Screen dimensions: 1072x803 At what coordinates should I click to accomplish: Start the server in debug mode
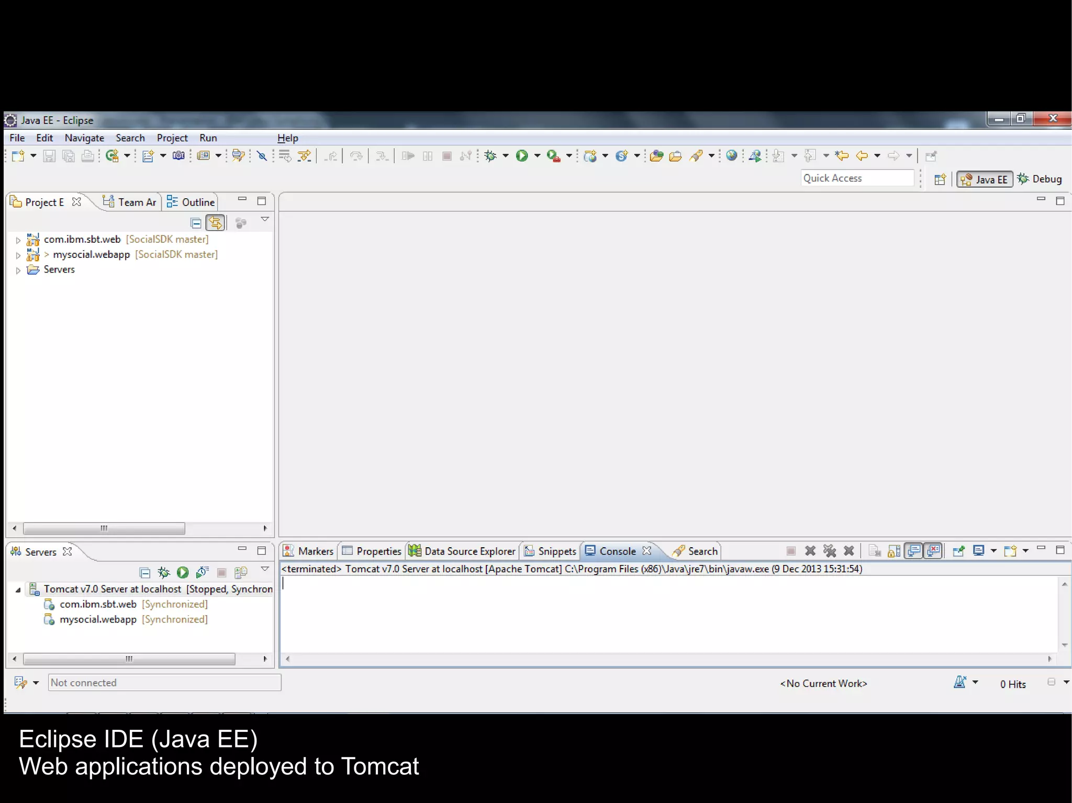coord(164,573)
